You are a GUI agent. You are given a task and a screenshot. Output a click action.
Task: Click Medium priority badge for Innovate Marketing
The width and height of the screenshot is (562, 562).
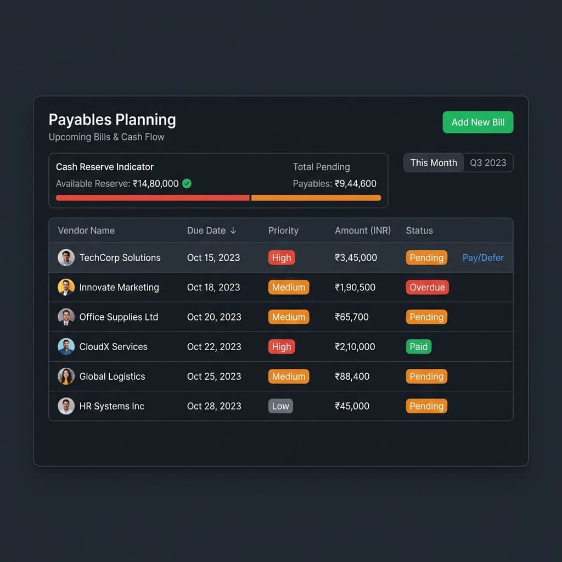[x=289, y=287]
